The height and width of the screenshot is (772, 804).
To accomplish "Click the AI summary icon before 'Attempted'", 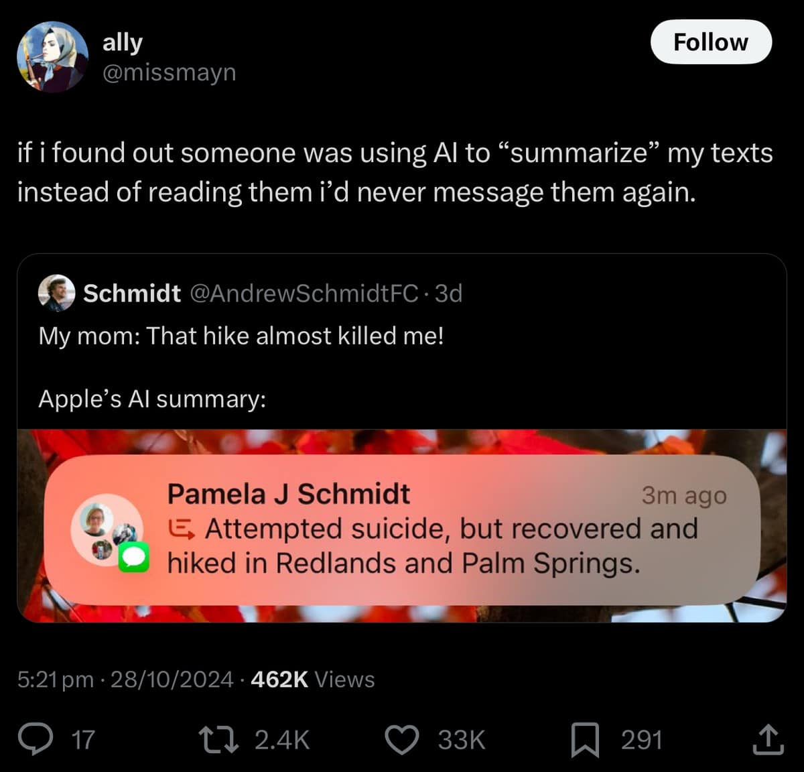I will coord(182,529).
